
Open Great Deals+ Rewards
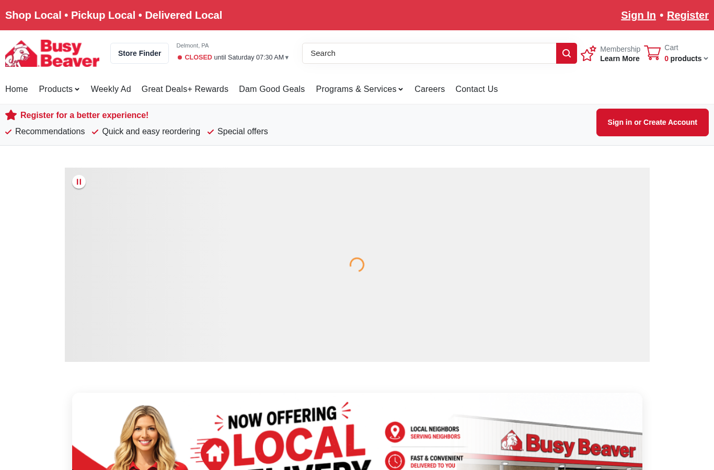tap(185, 89)
